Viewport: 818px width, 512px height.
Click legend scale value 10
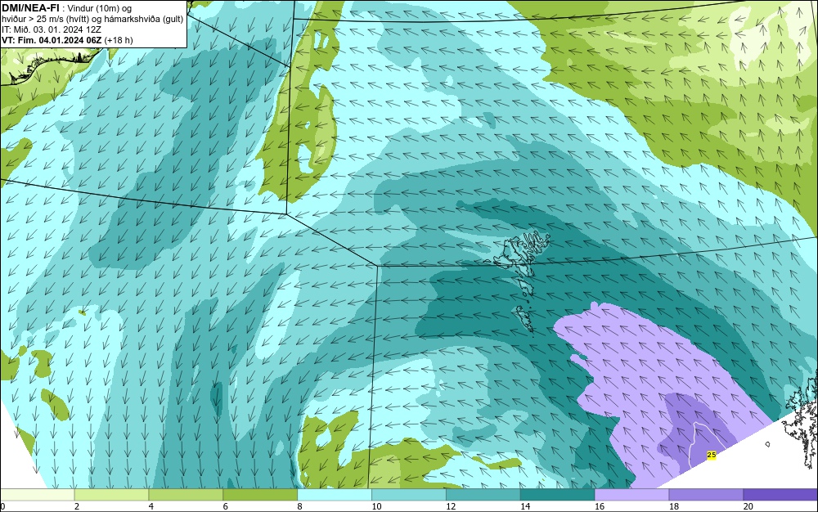[376, 506]
